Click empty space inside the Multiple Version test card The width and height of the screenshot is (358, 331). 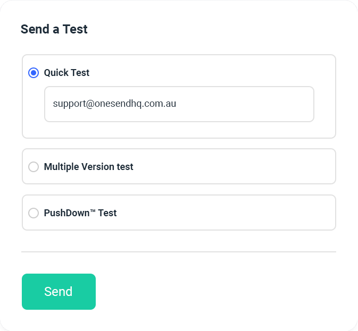(239, 167)
